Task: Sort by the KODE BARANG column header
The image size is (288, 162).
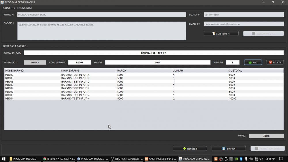Action: (x=32, y=70)
